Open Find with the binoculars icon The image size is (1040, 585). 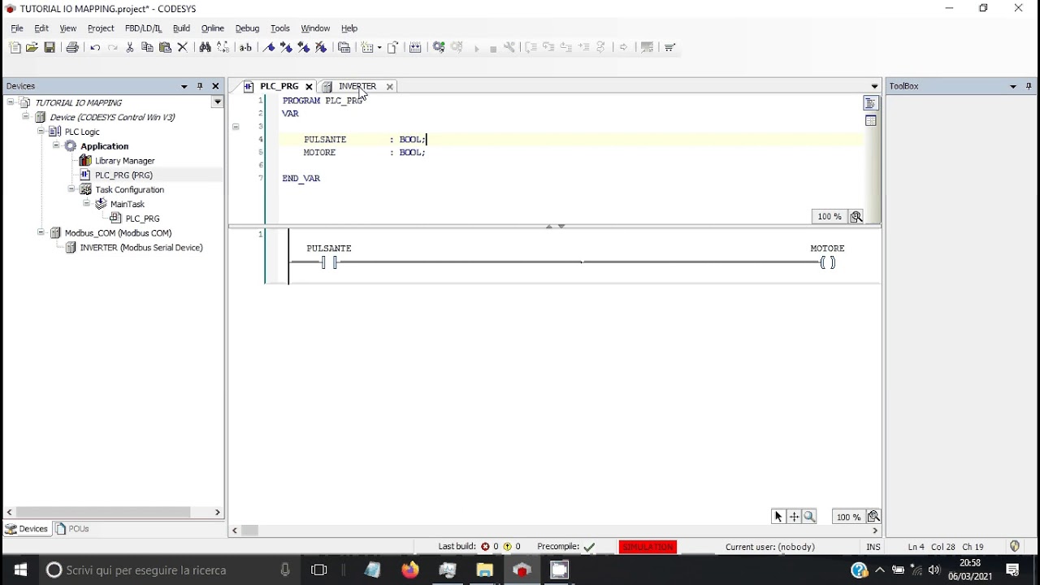[x=205, y=47]
